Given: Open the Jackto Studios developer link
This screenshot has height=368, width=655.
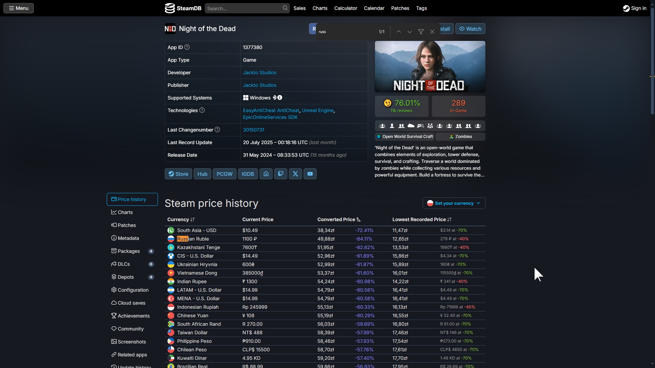Looking at the screenshot, I should click(x=259, y=73).
